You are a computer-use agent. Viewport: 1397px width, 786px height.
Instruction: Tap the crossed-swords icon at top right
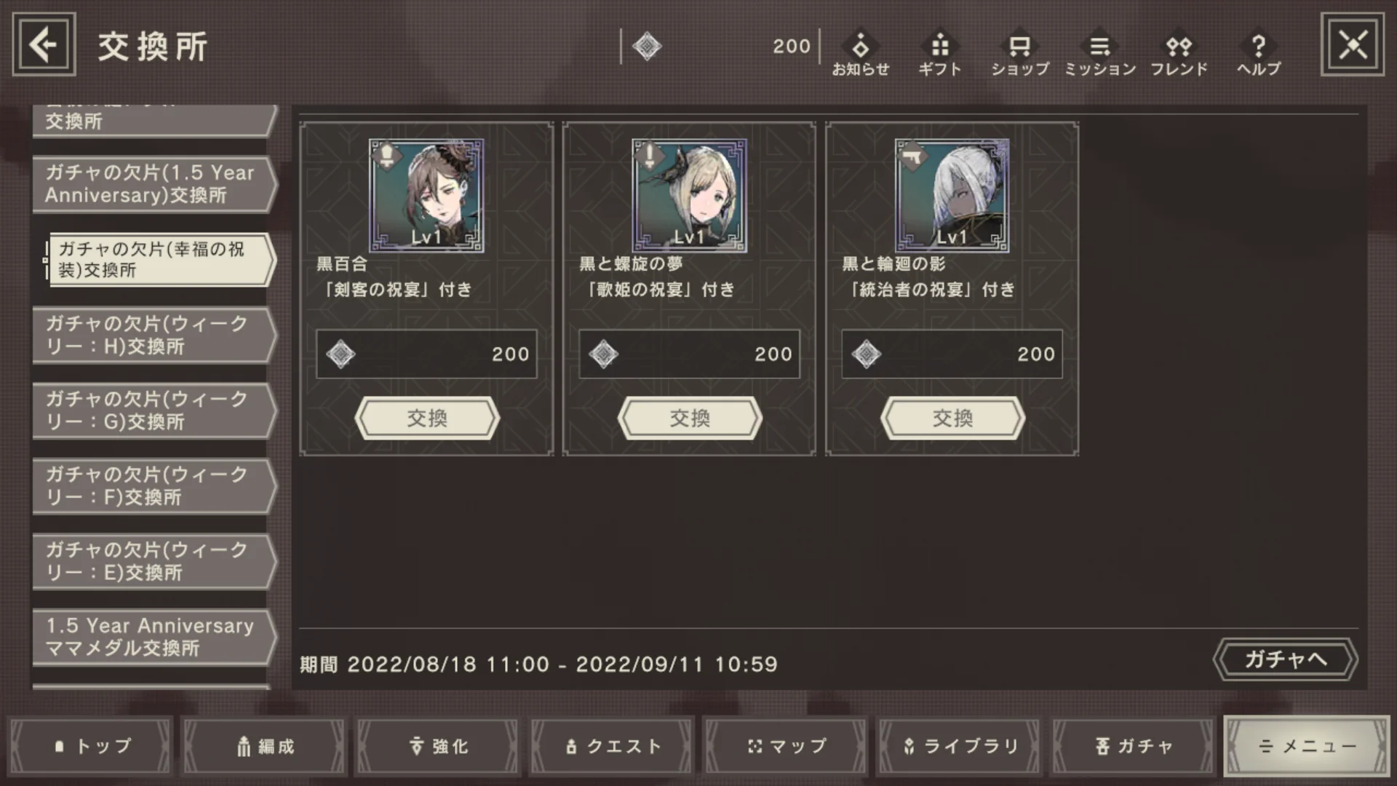1353,45
